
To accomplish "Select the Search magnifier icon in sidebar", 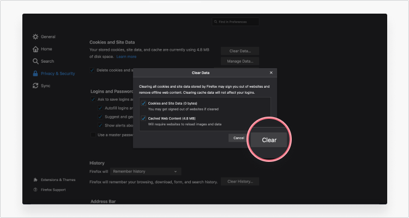I will pos(35,61).
